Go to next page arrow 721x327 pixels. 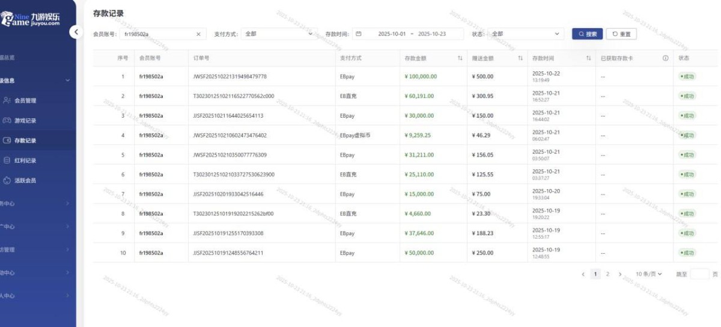(x=620, y=274)
